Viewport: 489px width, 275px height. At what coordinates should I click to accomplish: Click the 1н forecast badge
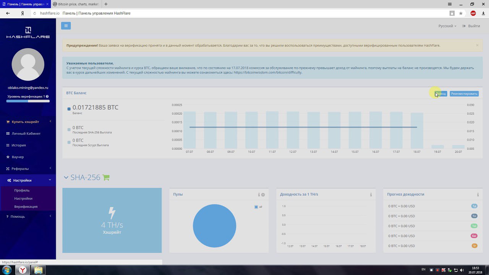tap(474, 216)
